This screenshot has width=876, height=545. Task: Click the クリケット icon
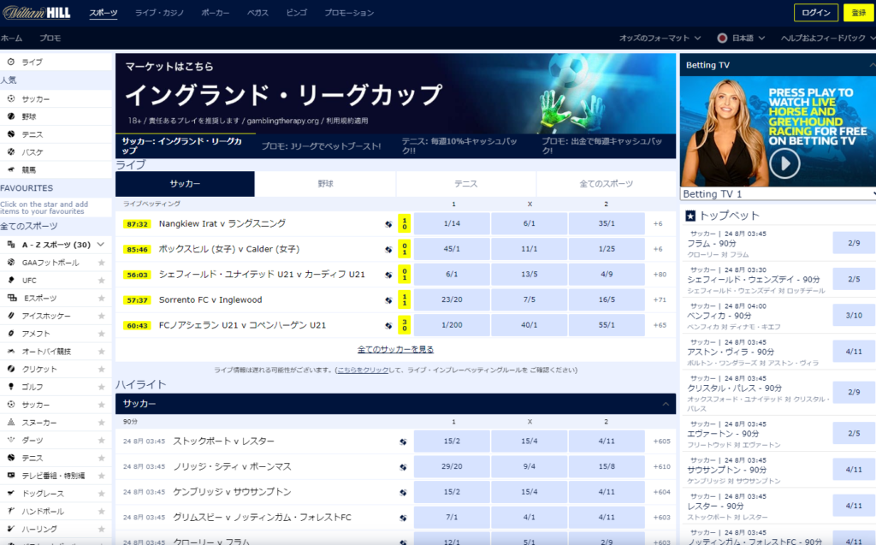point(10,369)
